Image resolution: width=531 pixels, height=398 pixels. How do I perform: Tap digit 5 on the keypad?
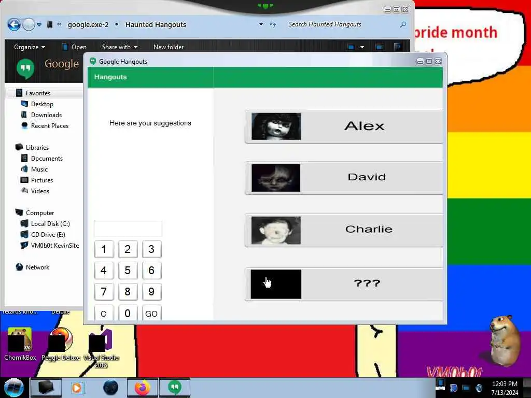[128, 271]
